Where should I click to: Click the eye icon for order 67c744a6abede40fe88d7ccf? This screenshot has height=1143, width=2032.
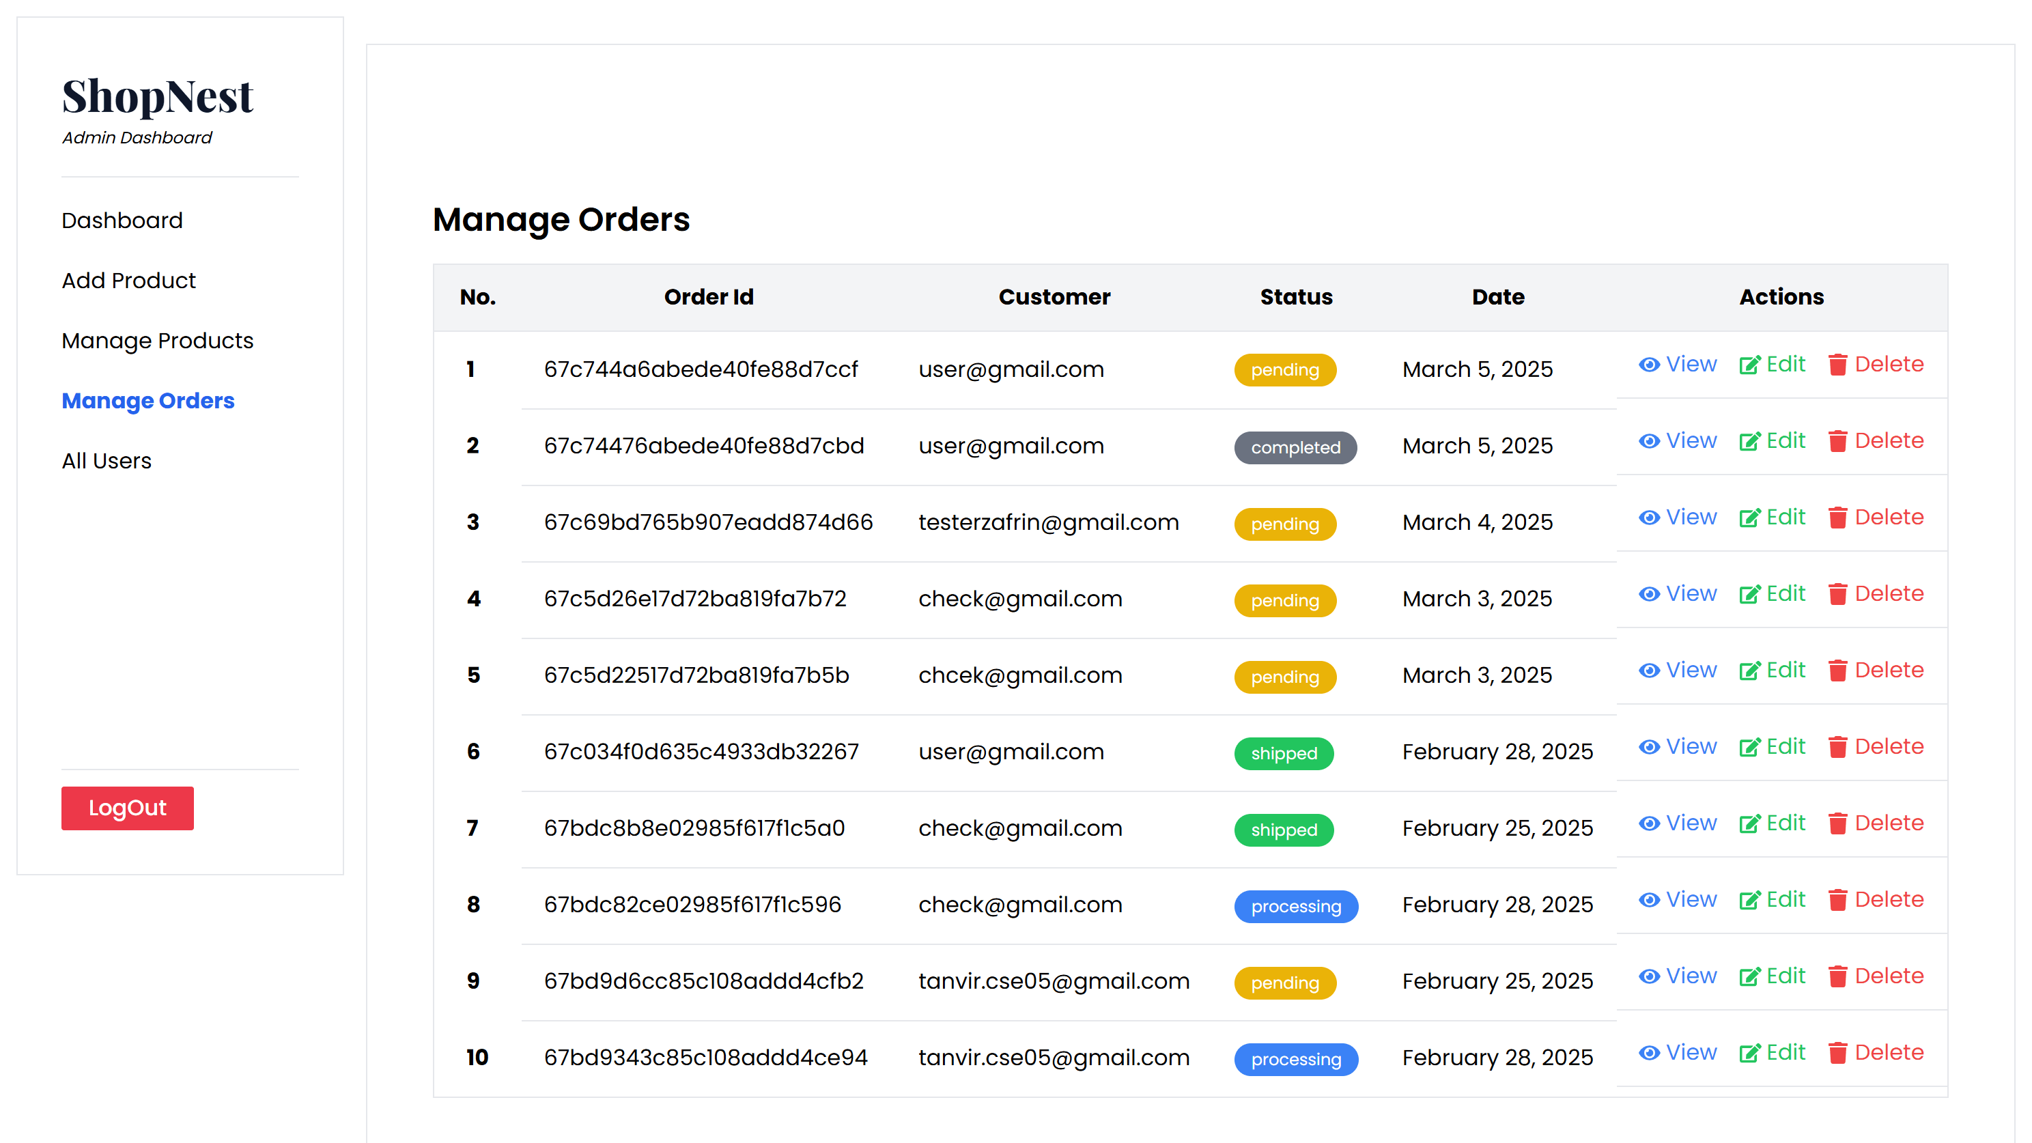[1649, 365]
